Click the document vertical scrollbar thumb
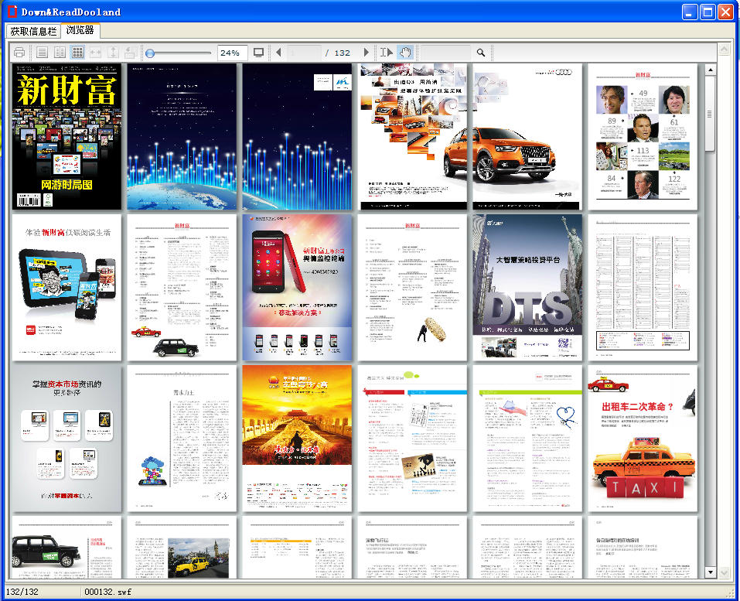Screen dimensions: 740x601 (x=709, y=114)
